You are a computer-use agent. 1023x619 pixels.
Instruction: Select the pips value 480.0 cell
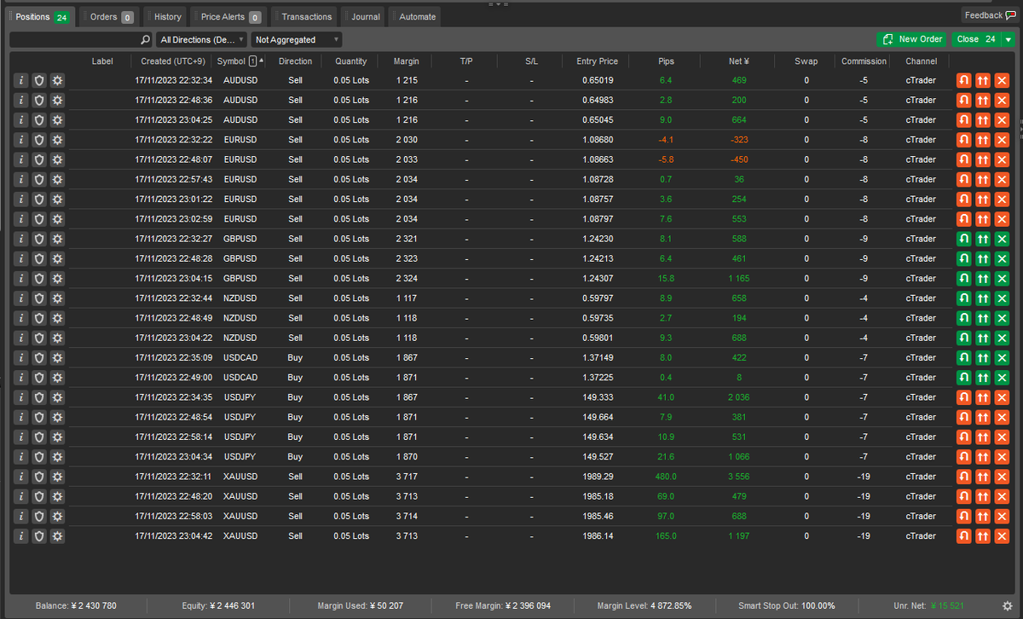(x=666, y=477)
